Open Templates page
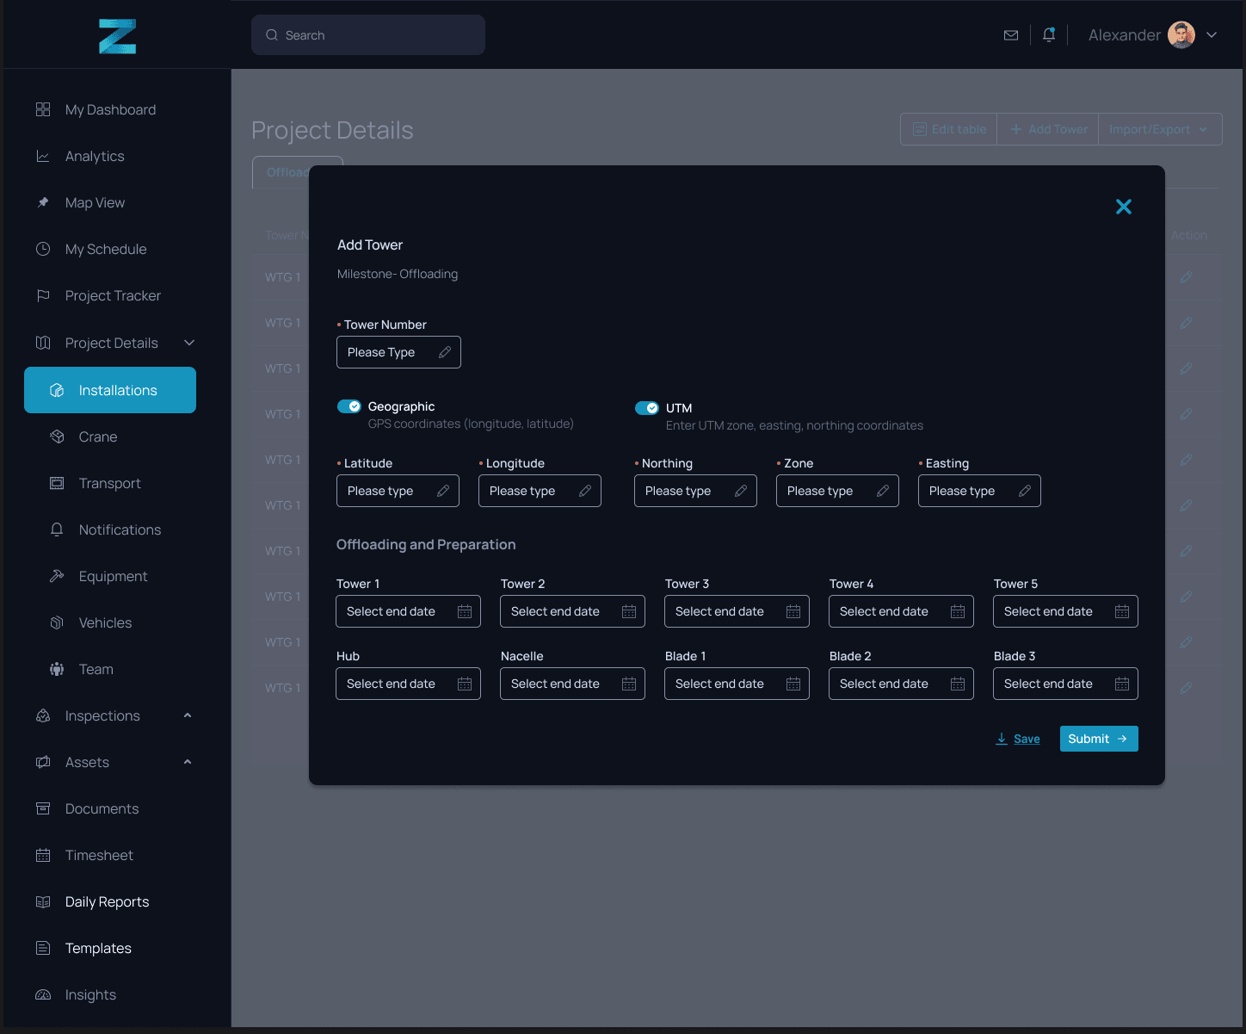This screenshot has width=1246, height=1034. click(x=98, y=948)
